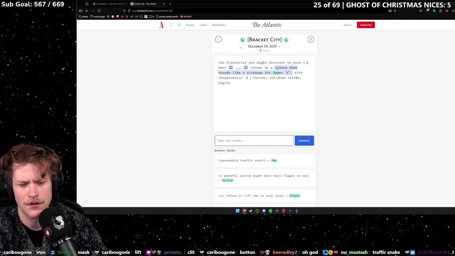
Task: Open the Twitch bookmark icon
Action: 118,17
